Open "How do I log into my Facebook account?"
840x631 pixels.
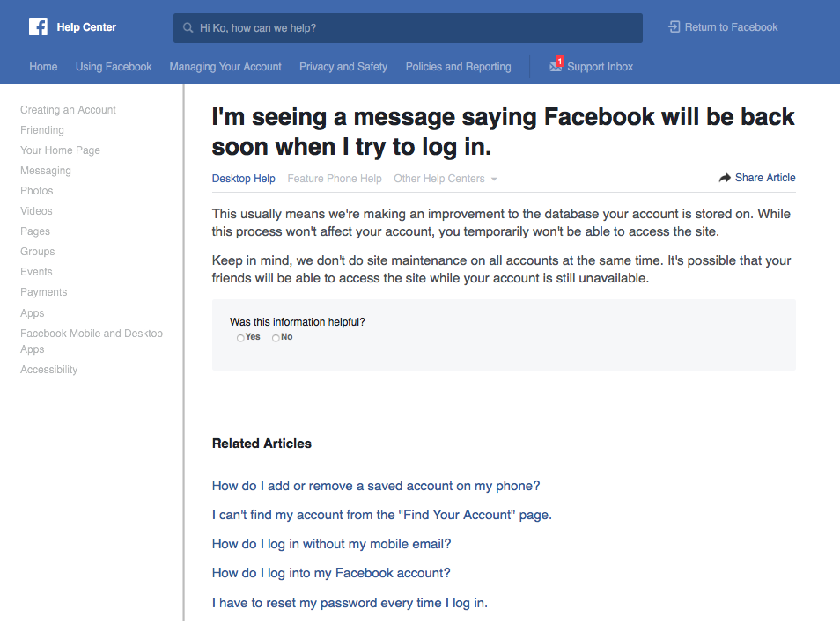[x=330, y=573]
